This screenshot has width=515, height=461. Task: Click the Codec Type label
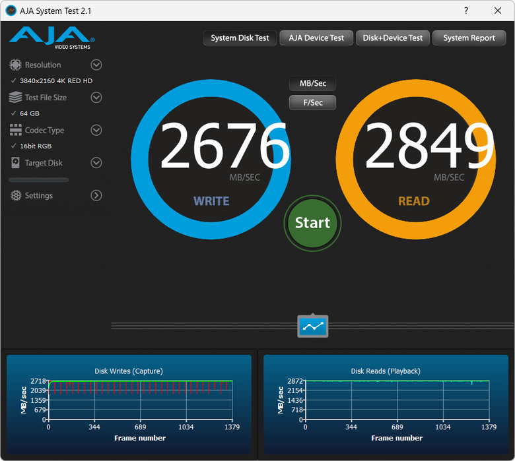(44, 131)
